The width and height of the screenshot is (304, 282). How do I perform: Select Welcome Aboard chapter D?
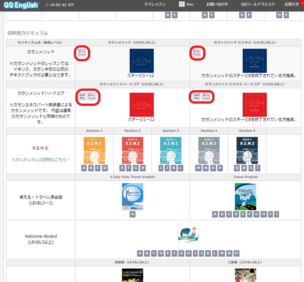(161, 253)
